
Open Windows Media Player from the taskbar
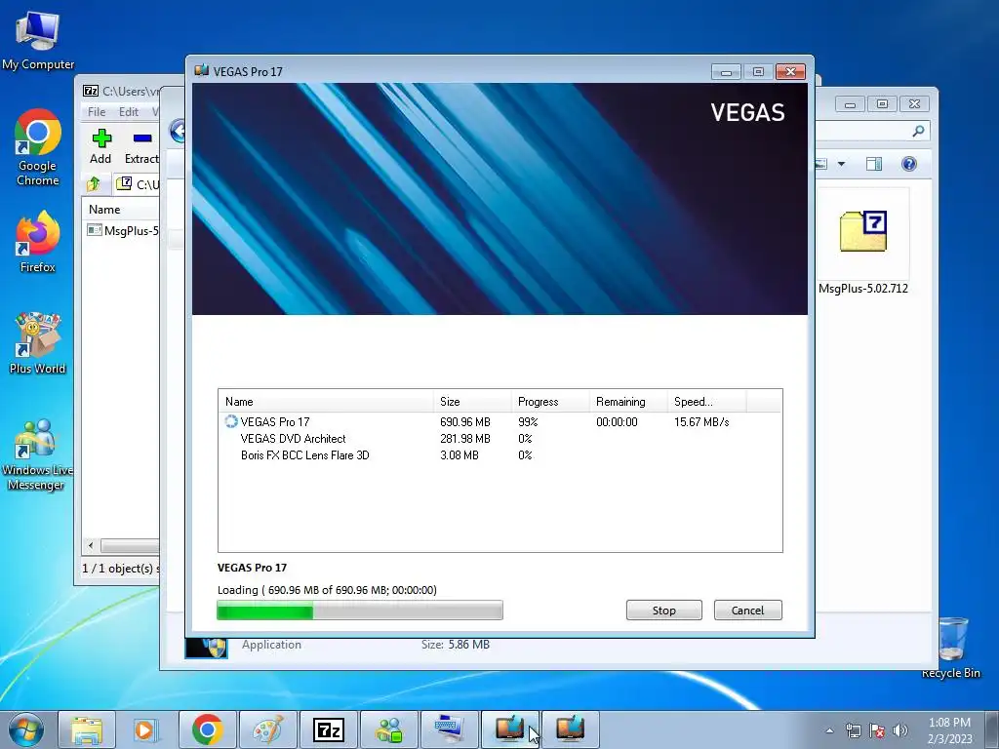click(146, 729)
